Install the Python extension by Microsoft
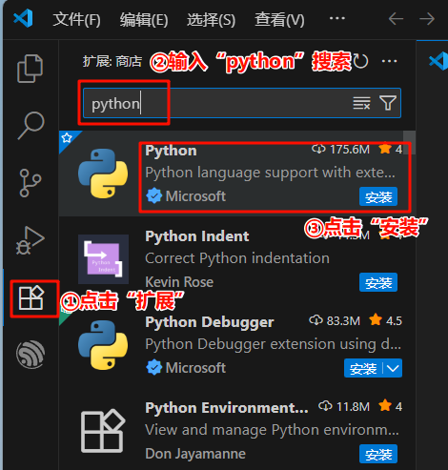Image resolution: width=448 pixels, height=470 pixels. [378, 196]
